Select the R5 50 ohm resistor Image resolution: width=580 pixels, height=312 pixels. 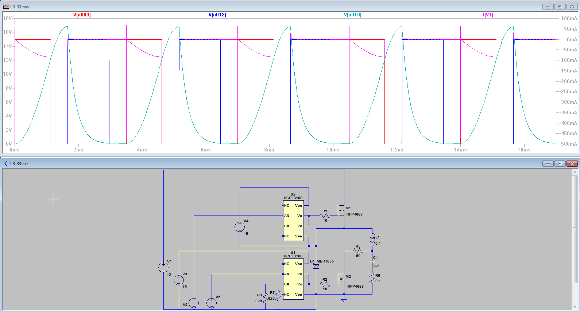(x=358, y=251)
